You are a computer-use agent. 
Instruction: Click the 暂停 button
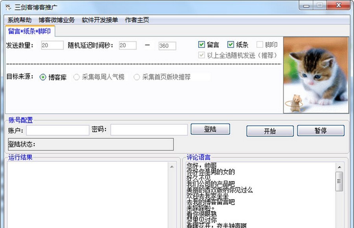(x=321, y=131)
